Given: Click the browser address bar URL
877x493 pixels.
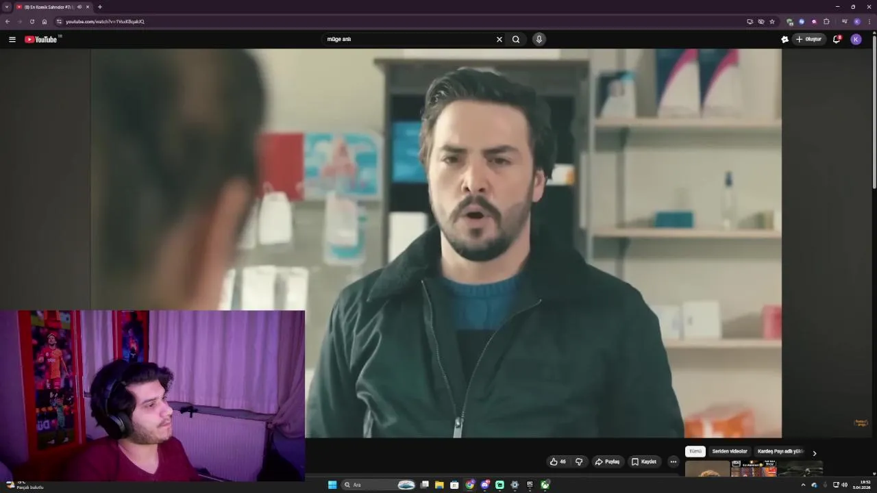Looking at the screenshot, I should coord(105,22).
